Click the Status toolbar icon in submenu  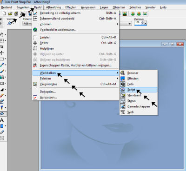pos(123,101)
